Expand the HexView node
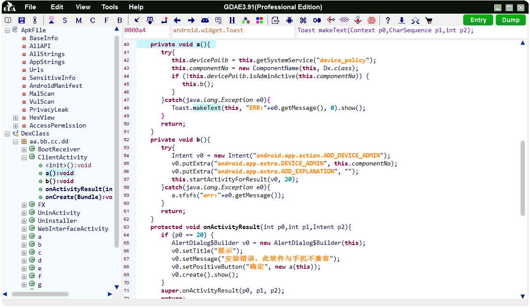Viewport: 530px width, 308px height. 15,117
